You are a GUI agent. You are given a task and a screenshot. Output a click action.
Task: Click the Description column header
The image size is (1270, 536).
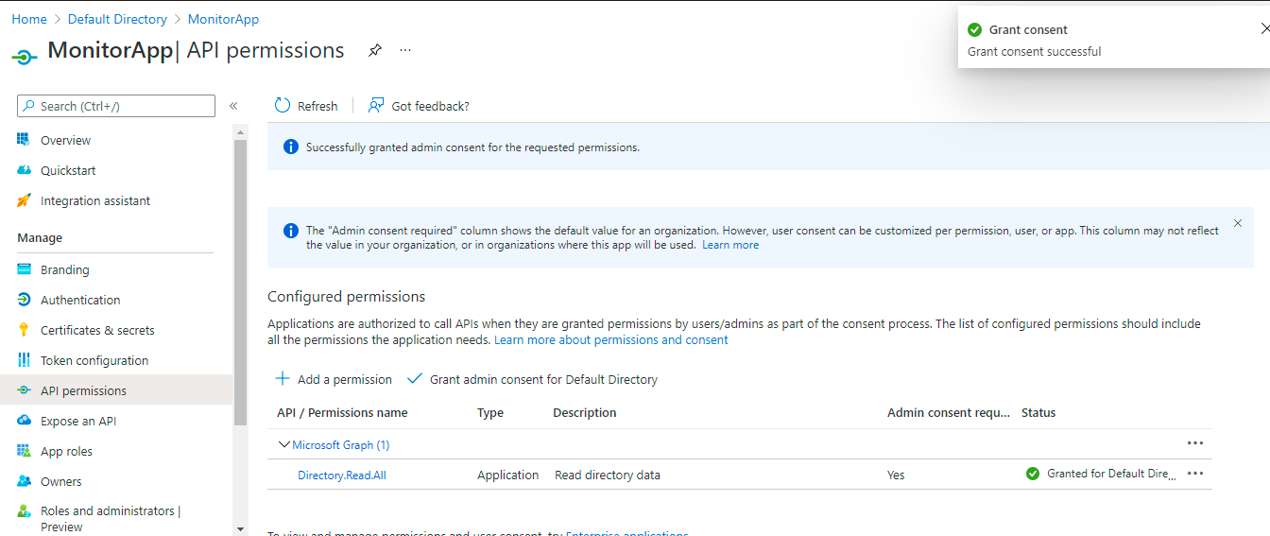585,412
